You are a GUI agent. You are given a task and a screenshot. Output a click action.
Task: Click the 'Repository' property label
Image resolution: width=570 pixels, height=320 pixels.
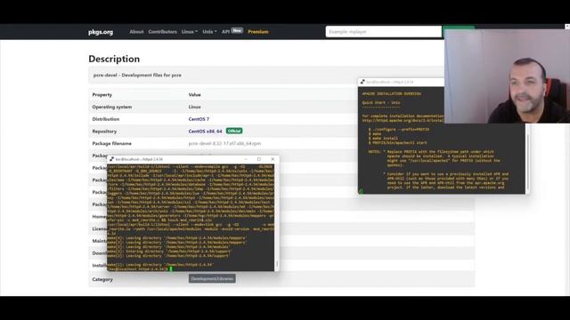tap(104, 132)
